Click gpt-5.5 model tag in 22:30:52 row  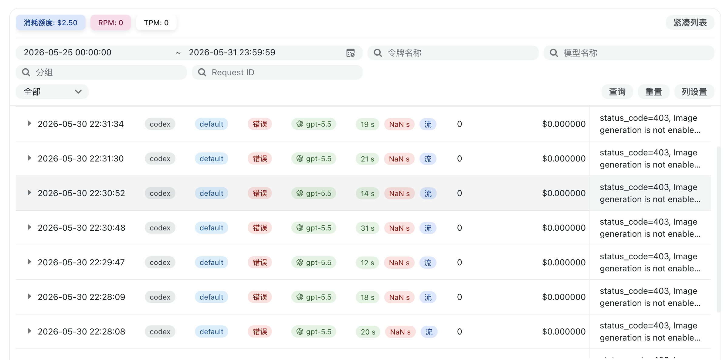click(x=314, y=193)
